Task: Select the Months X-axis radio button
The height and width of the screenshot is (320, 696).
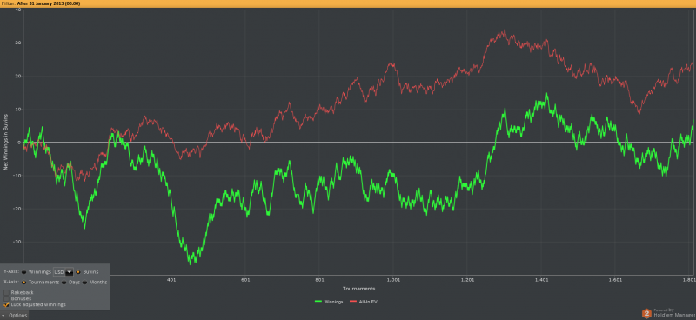Action: 84,282
